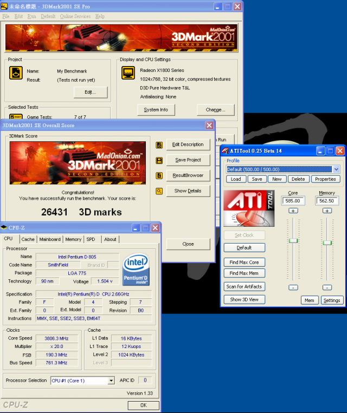Open ATITool Settings button
Image resolution: width=347 pixels, height=413 pixels.
pos(332,300)
